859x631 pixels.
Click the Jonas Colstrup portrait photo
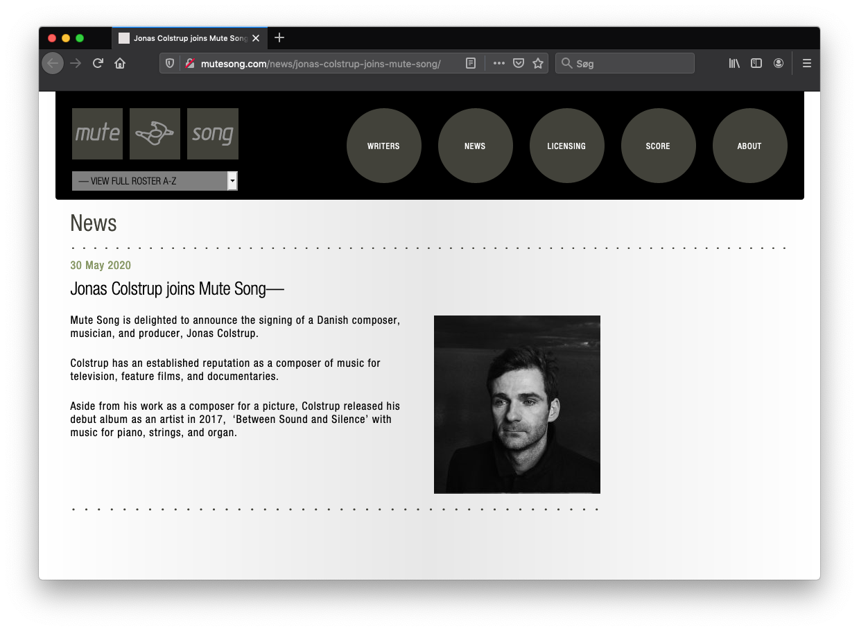tap(517, 404)
